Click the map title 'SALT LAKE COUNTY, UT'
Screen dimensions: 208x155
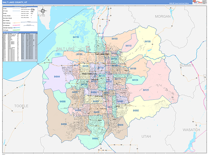(x=15, y=2)
